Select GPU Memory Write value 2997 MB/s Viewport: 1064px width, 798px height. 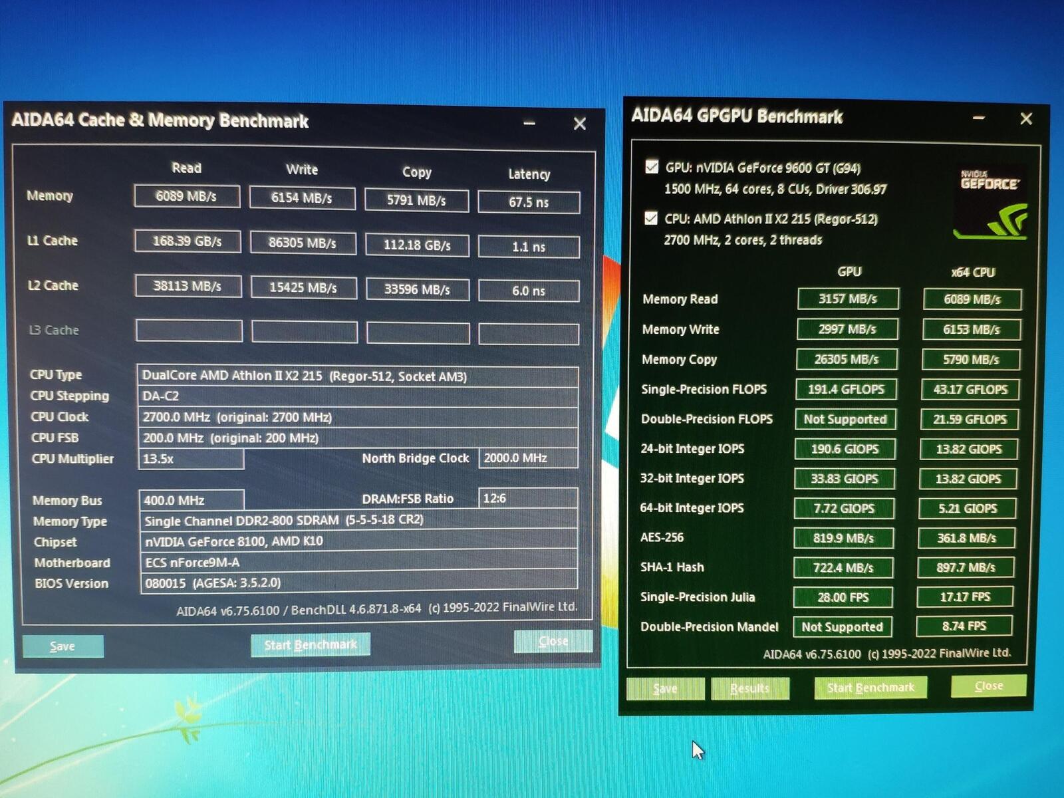click(x=847, y=329)
